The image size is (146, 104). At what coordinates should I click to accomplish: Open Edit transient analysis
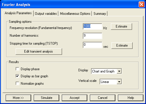pos(39,51)
